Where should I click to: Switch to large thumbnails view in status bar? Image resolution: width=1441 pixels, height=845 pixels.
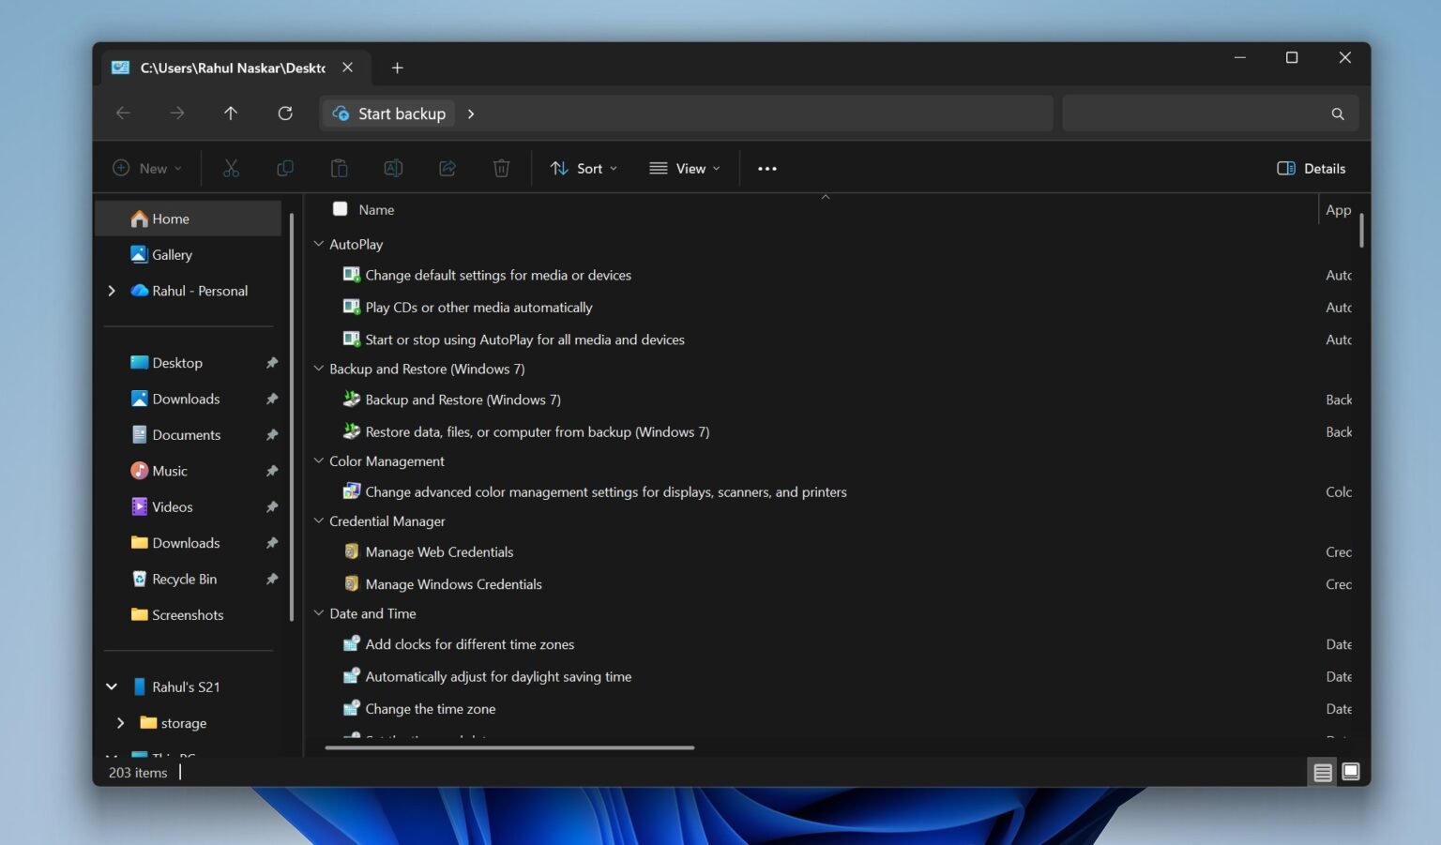[x=1351, y=772]
